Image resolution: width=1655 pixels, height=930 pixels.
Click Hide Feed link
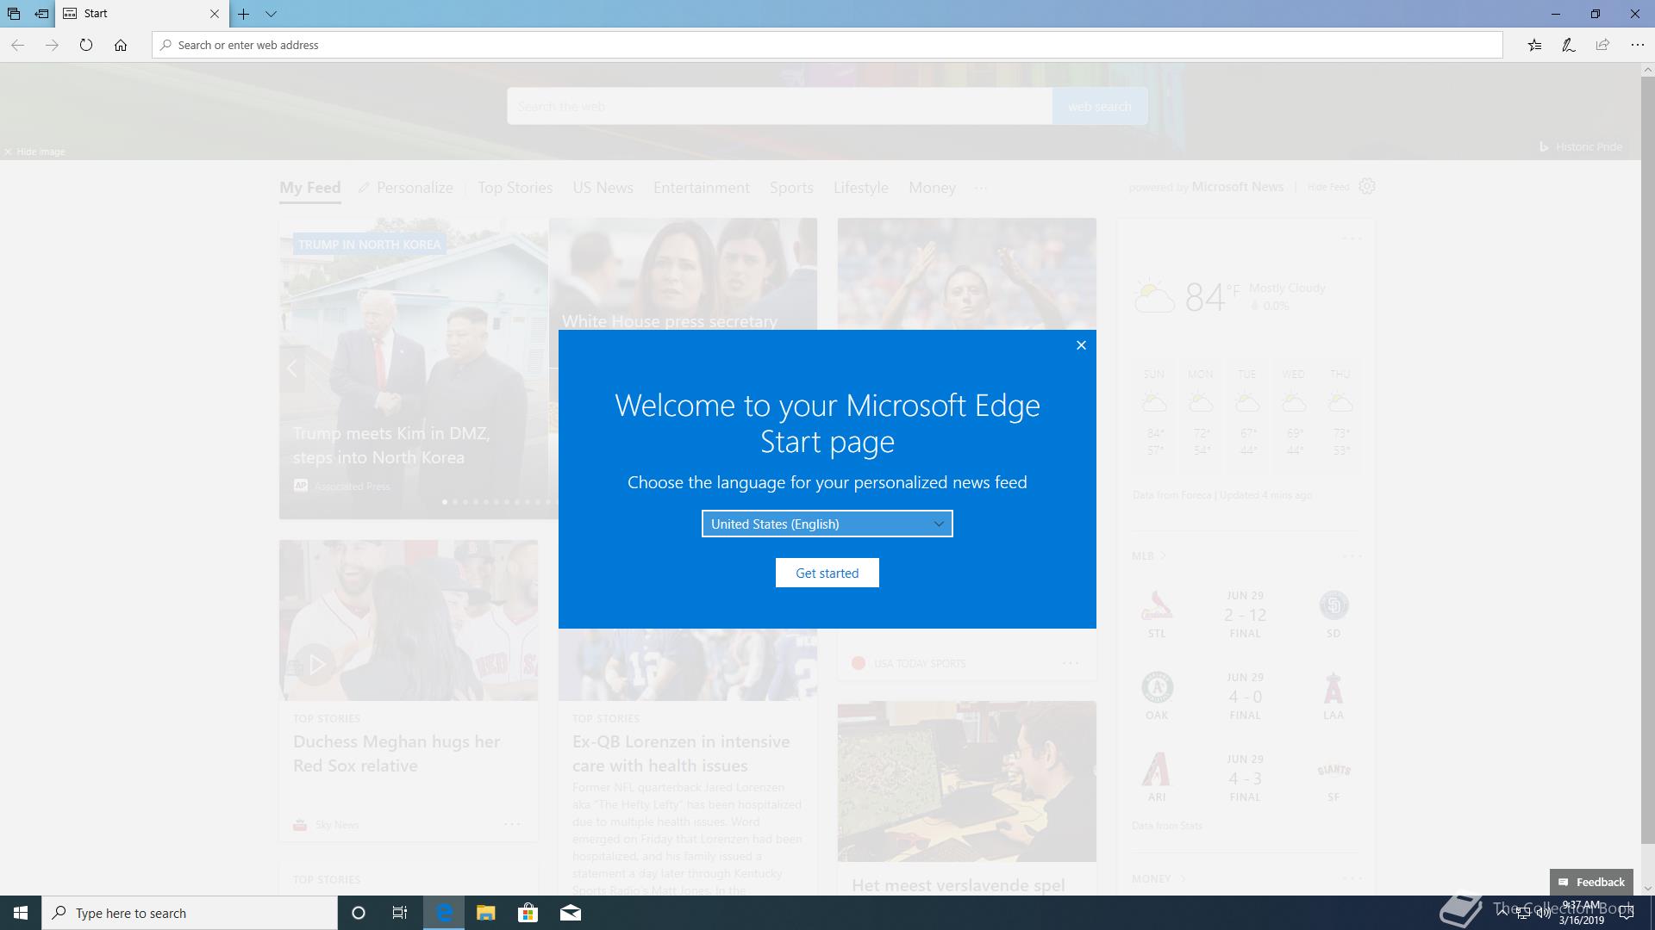pyautogui.click(x=1328, y=187)
